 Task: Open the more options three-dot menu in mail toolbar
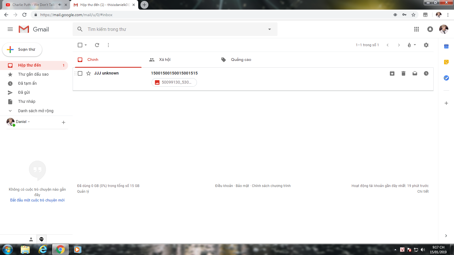[108, 45]
